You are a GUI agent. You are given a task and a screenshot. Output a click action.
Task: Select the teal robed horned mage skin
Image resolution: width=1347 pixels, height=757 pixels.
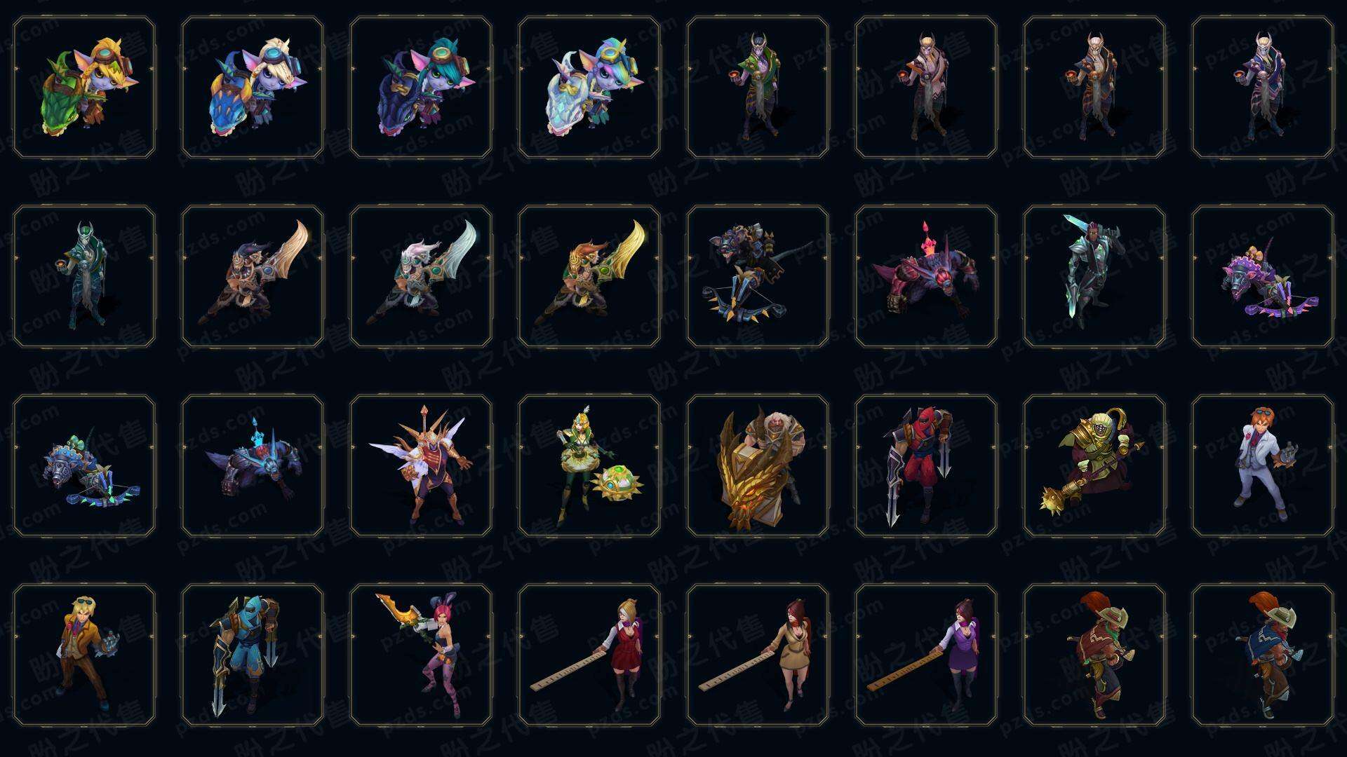tap(84, 277)
